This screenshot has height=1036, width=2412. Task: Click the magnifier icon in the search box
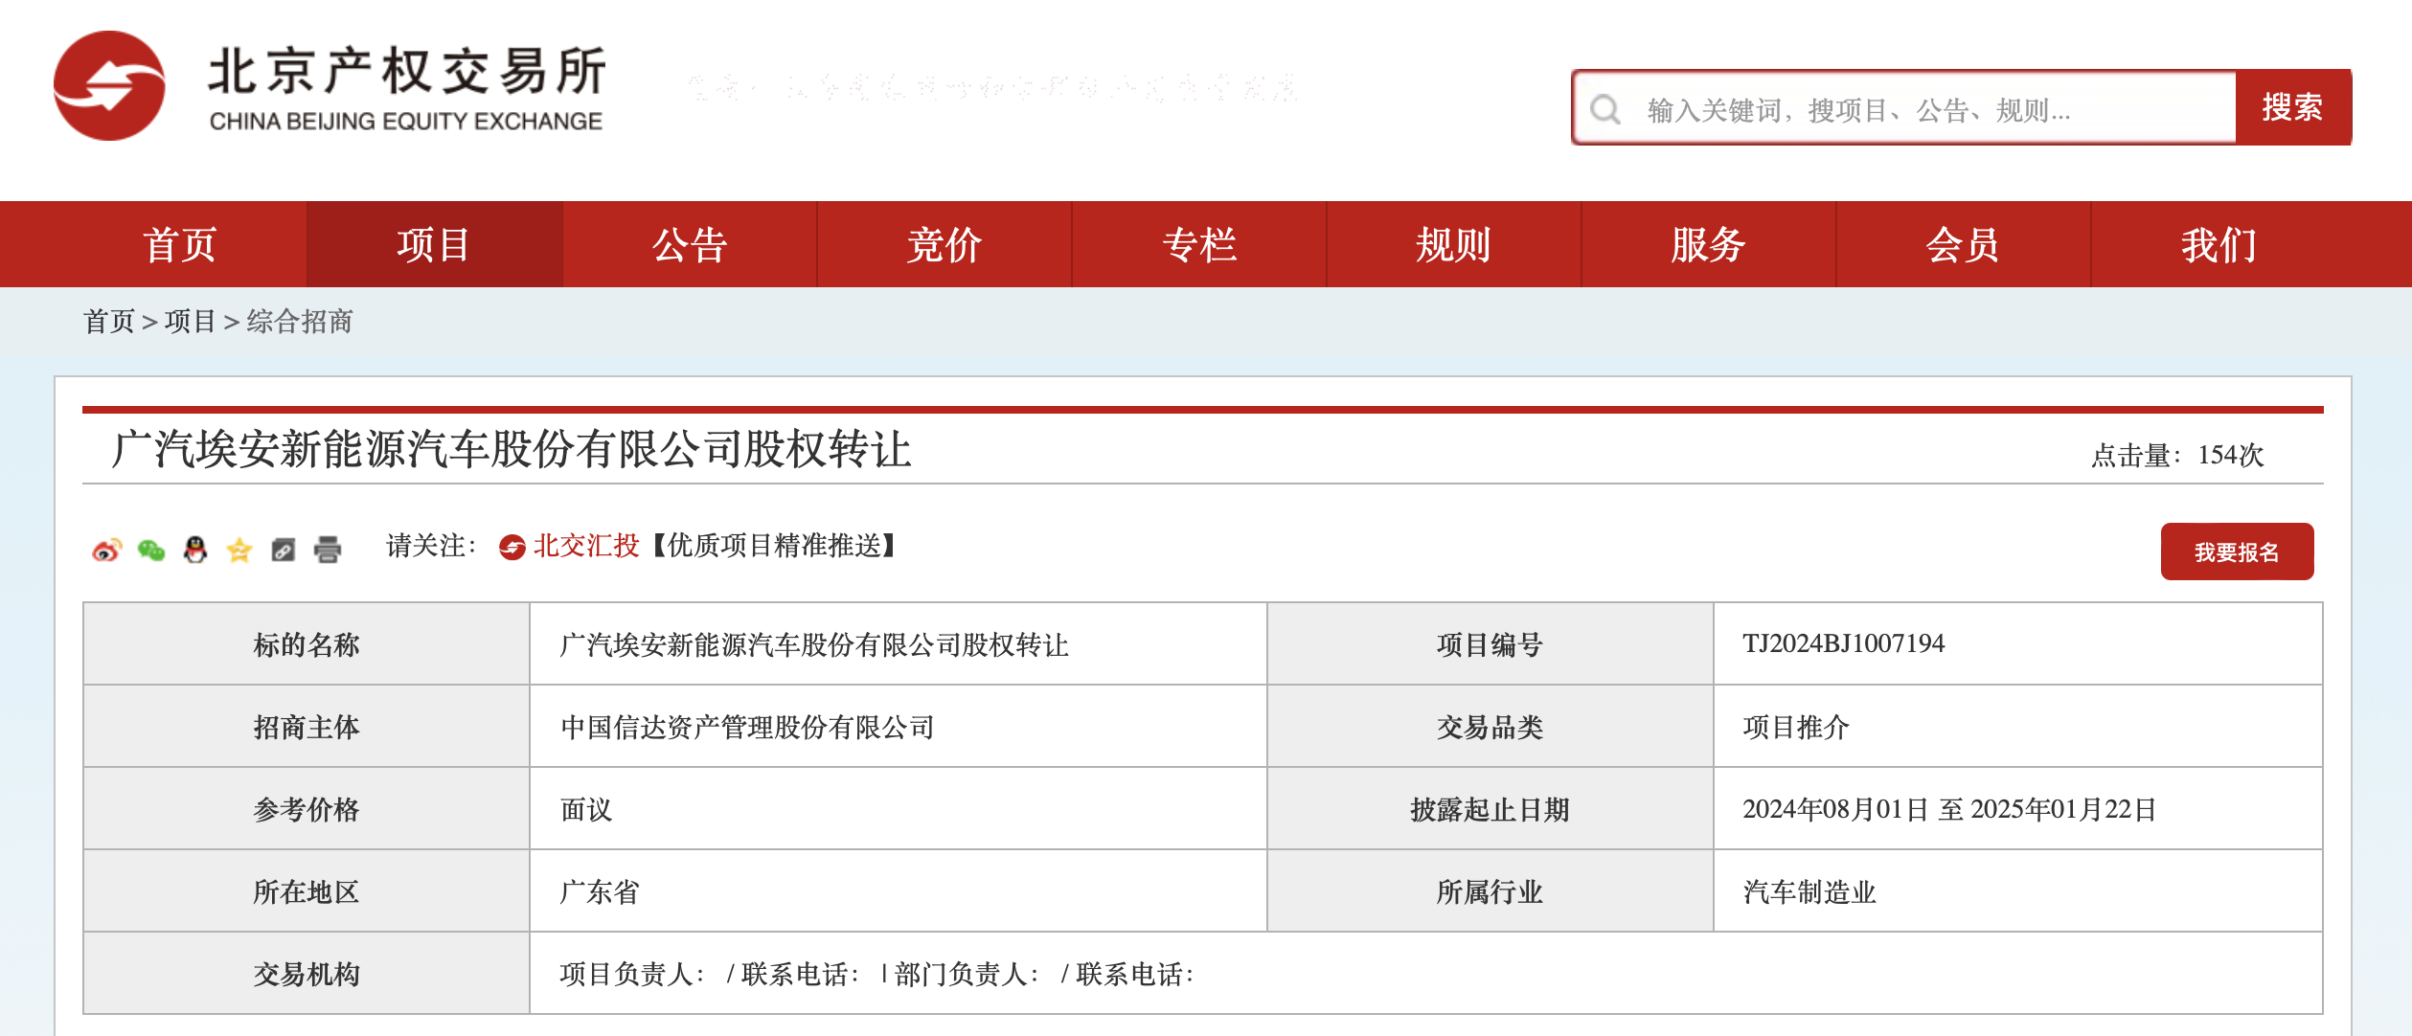point(1605,109)
